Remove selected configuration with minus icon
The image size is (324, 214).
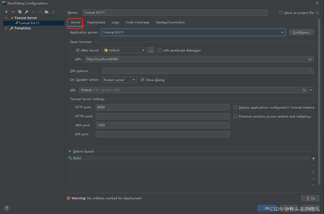pyautogui.click(x=13, y=12)
